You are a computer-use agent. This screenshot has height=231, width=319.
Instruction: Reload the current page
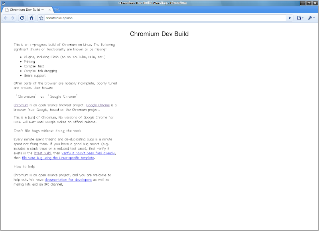coord(22,18)
